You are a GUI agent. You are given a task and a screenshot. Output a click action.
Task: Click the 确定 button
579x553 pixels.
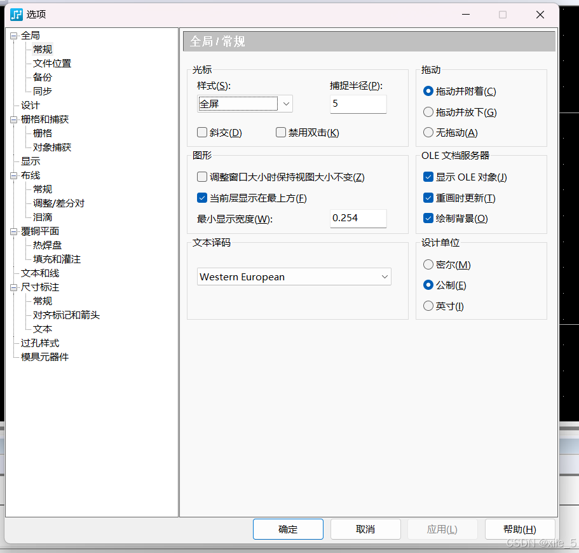(x=288, y=529)
